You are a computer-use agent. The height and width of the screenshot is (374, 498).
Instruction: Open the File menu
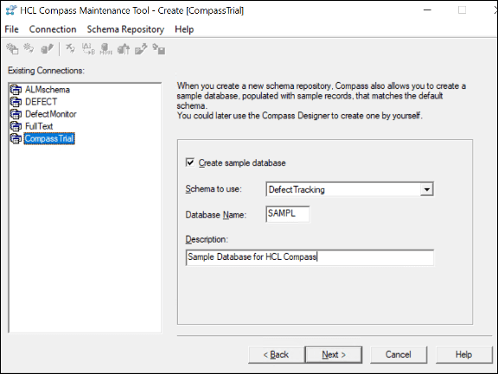coord(11,29)
